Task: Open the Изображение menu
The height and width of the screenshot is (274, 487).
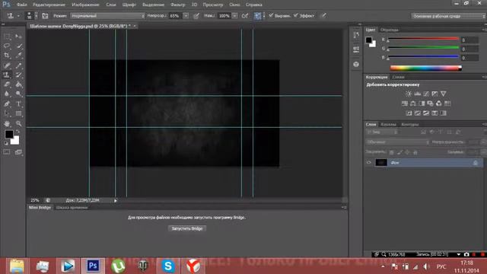Action: pos(85,5)
